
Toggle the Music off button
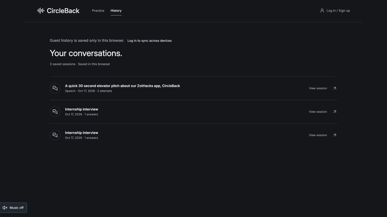pos(13,207)
